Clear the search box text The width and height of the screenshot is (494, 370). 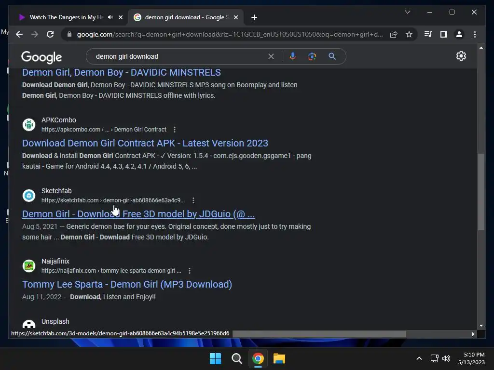click(x=271, y=56)
